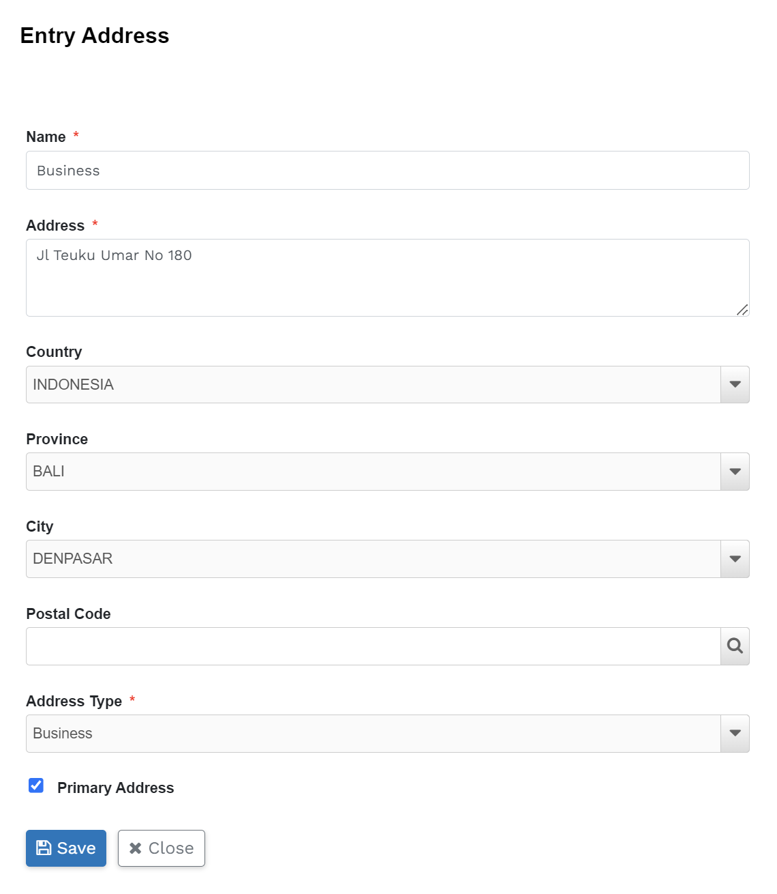Screen dimensions: 777x894
Task: Focus the empty Postal Code field
Action: click(x=373, y=646)
